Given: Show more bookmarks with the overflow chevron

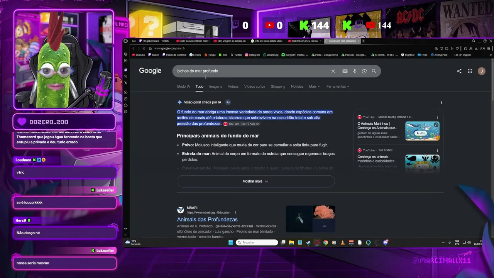Looking at the screenshot, I should 491,55.
